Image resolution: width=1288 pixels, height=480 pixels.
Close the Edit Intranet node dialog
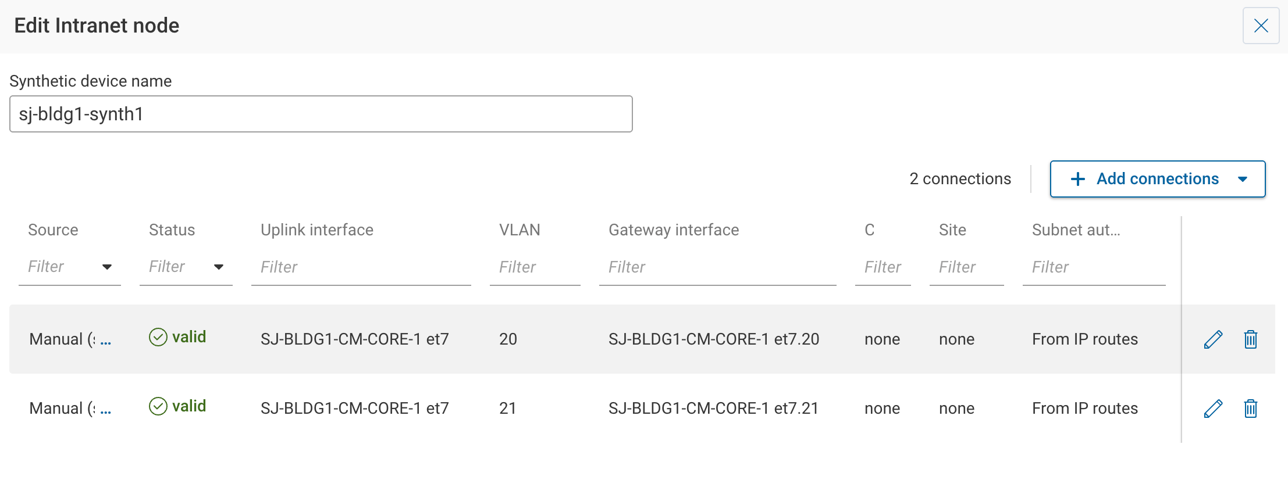[1261, 26]
